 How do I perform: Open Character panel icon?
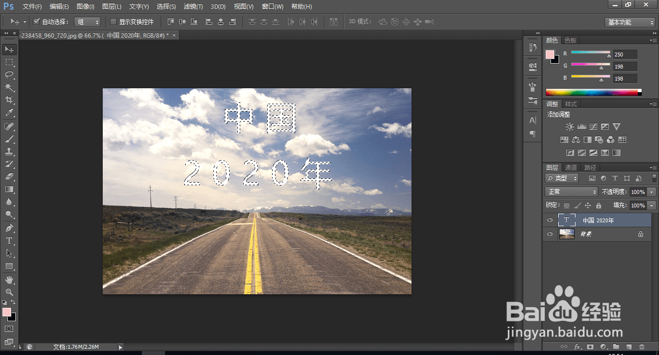click(533, 120)
